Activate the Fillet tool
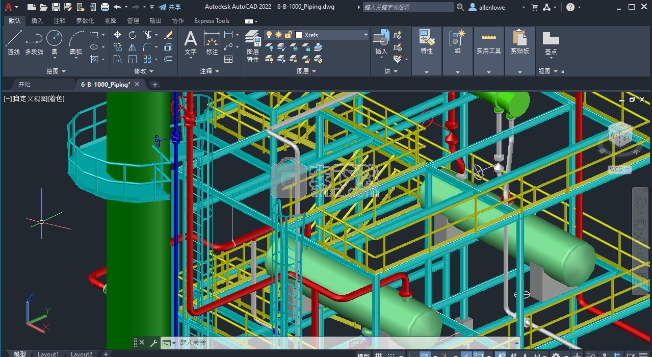The width and height of the screenshot is (652, 357). coord(147,47)
